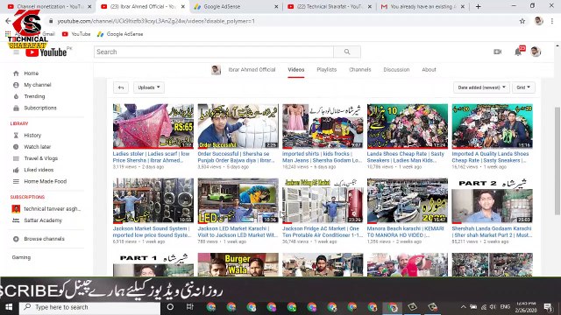Click the Liked videos thumbs-up icon
Screen dimensions: 561x315
pos(16,170)
